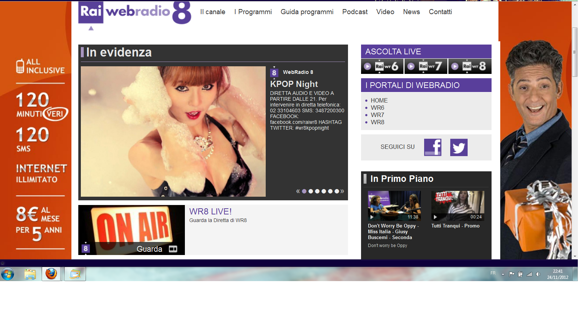
Task: Play the Tutti Tranqui Promo video
Action: [x=457, y=206]
